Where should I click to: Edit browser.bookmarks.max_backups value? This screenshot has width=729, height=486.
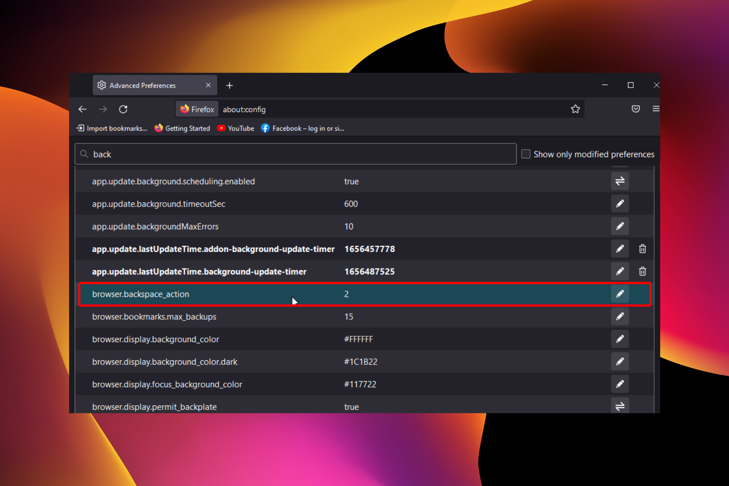pos(620,316)
